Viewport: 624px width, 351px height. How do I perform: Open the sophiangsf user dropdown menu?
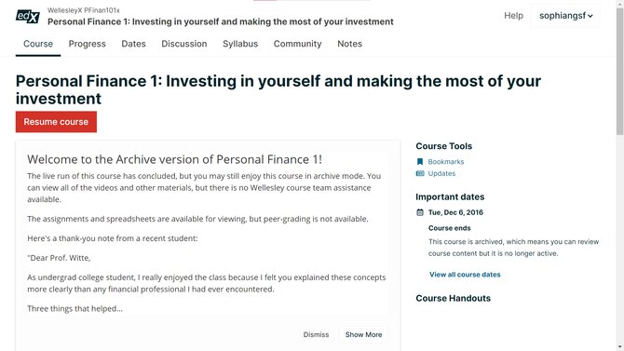coord(565,16)
